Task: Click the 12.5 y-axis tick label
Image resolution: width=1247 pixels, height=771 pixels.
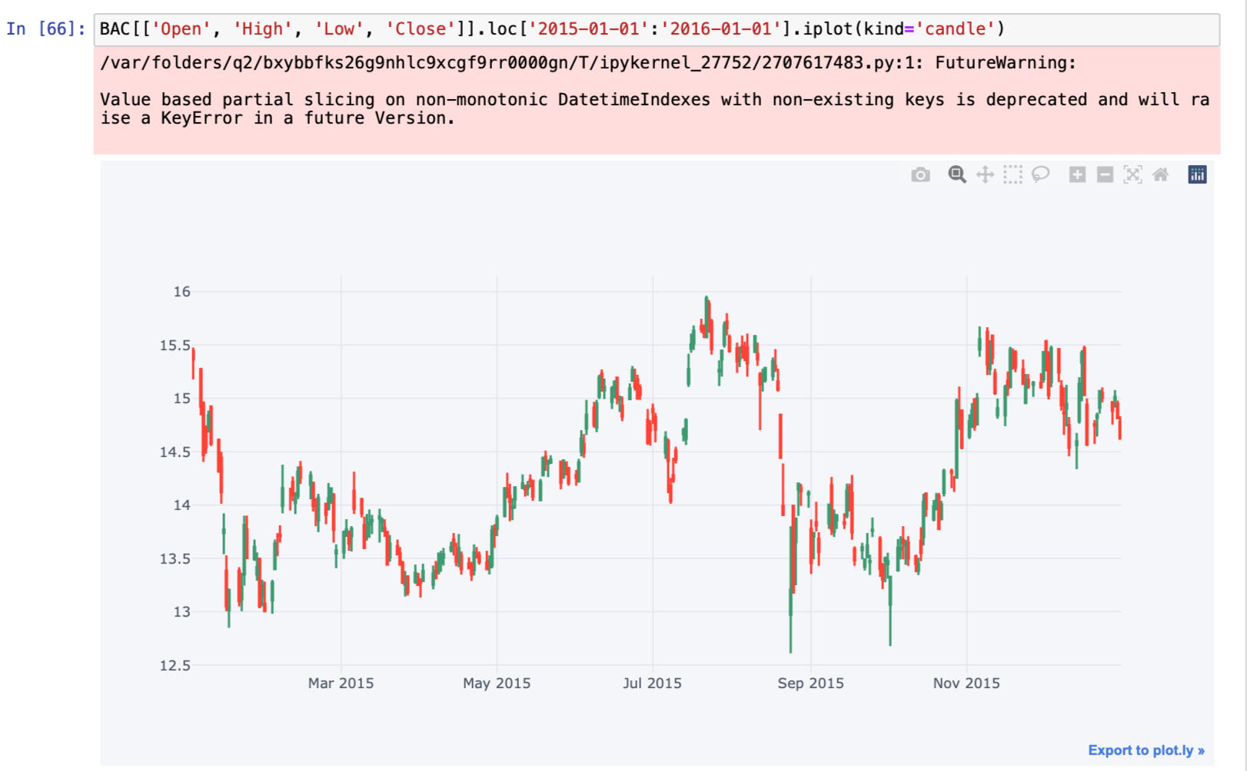Action: click(175, 665)
